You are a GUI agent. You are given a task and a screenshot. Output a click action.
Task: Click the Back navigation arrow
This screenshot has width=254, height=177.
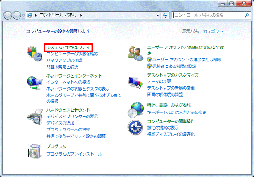point(7,15)
